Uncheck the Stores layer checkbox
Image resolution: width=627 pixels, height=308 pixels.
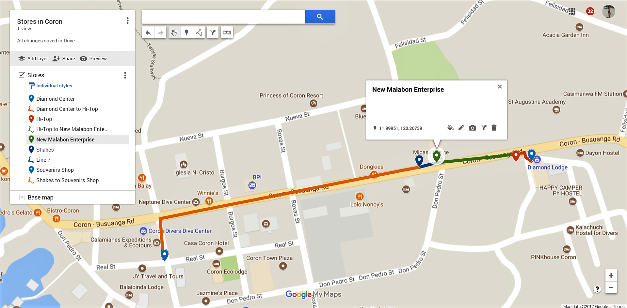pos(22,75)
